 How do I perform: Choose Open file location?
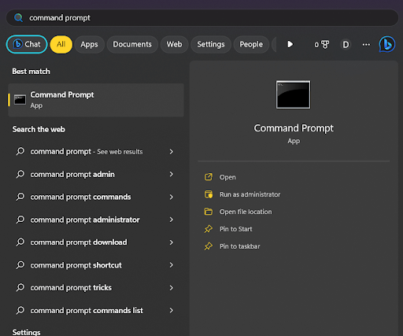tap(246, 212)
